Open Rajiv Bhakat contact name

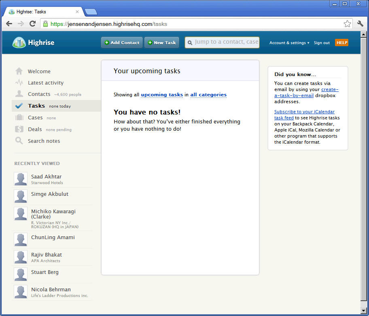47,254
